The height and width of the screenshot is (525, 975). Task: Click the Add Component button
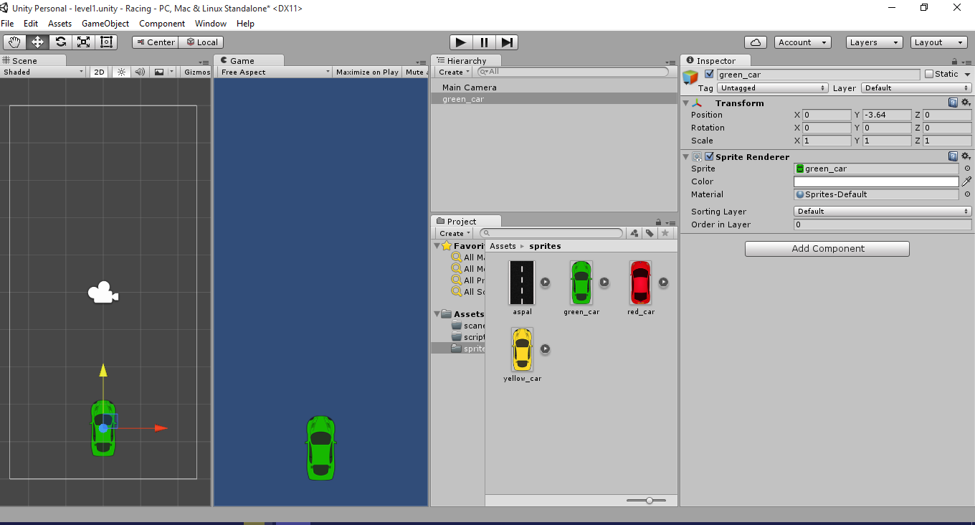pos(827,249)
